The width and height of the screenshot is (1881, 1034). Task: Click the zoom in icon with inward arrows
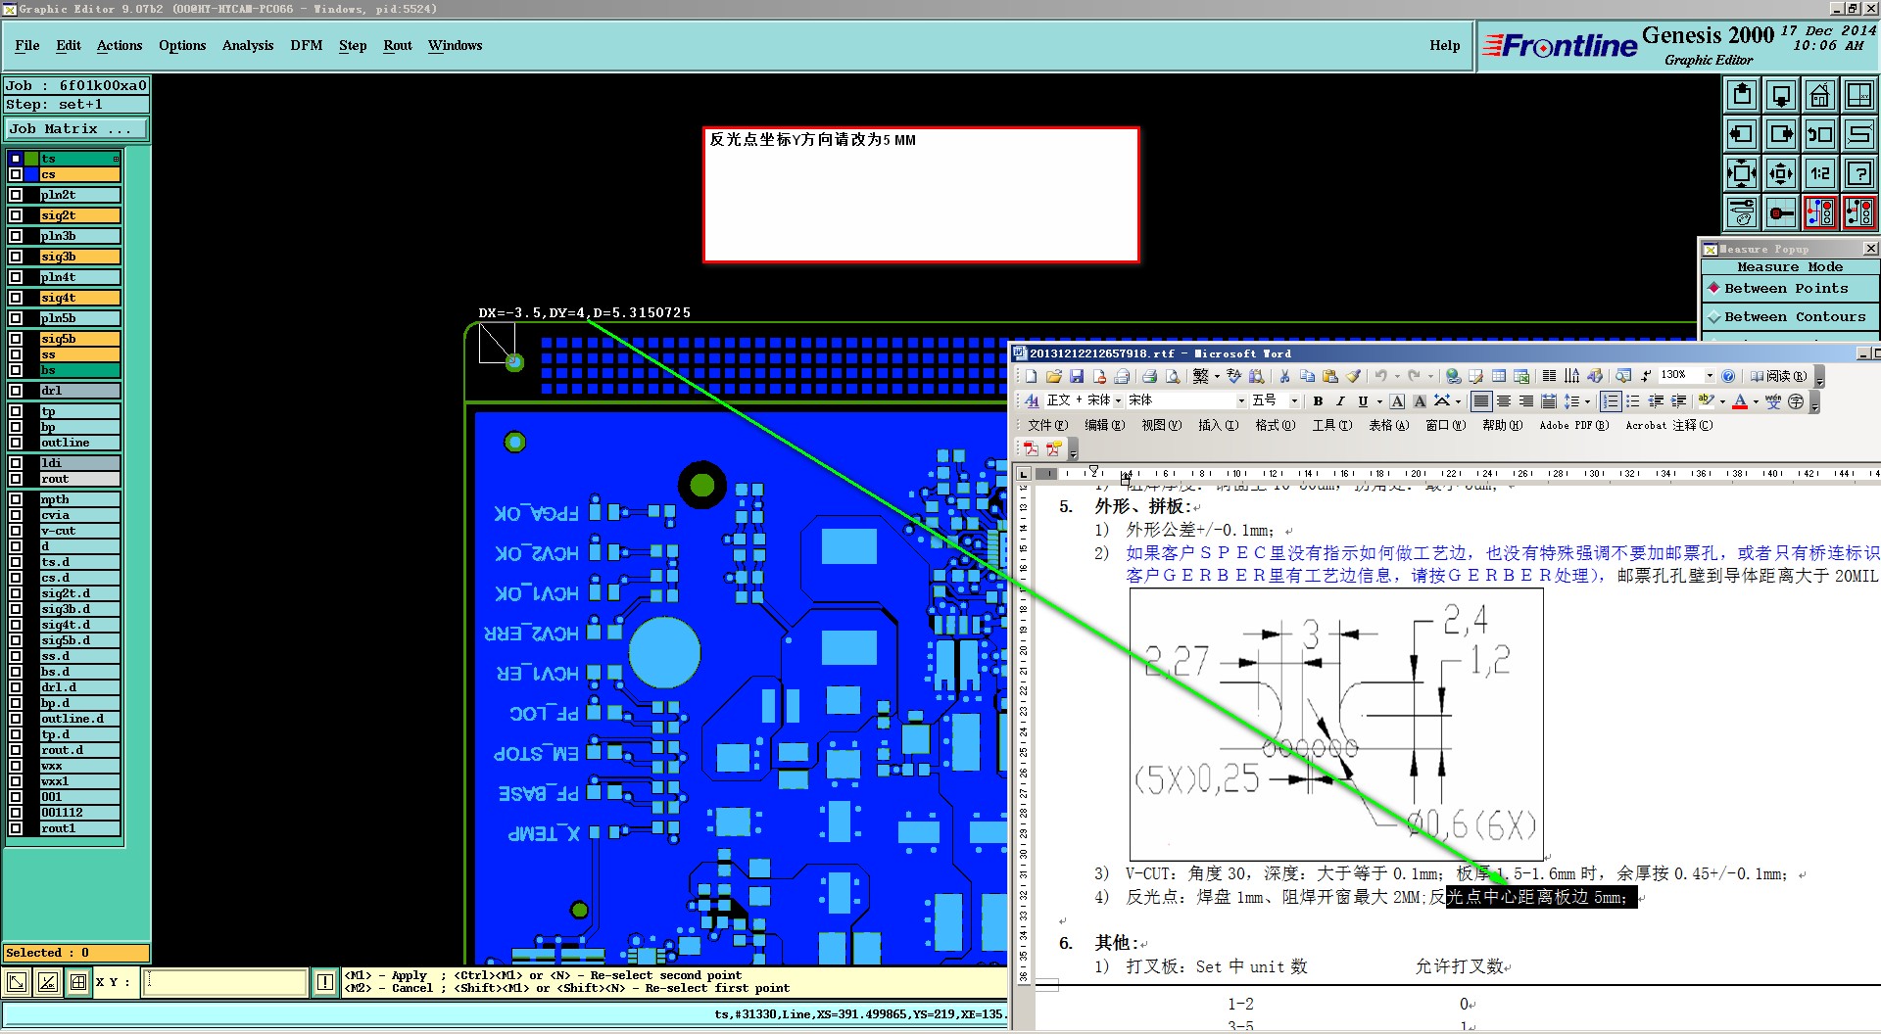click(1742, 173)
